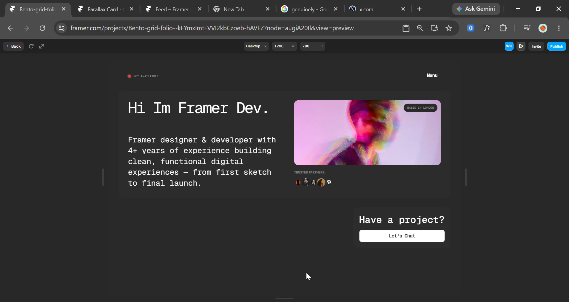Click the Play preview icon button
This screenshot has height=302, width=569.
pyautogui.click(x=521, y=46)
